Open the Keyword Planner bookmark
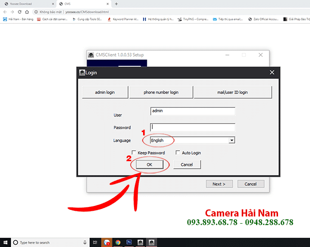This screenshot has width=310, height=247. [123, 19]
